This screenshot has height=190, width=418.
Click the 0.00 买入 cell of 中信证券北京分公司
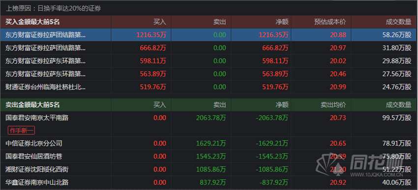coord(160,143)
